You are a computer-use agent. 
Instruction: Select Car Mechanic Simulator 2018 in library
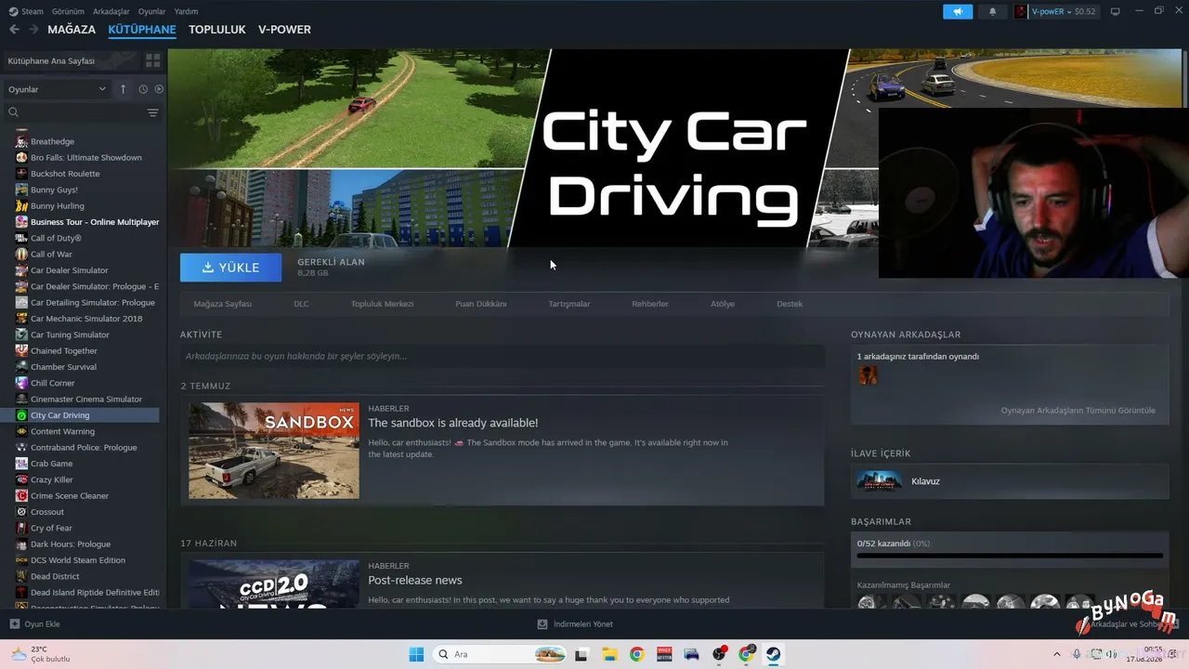pyautogui.click(x=86, y=319)
